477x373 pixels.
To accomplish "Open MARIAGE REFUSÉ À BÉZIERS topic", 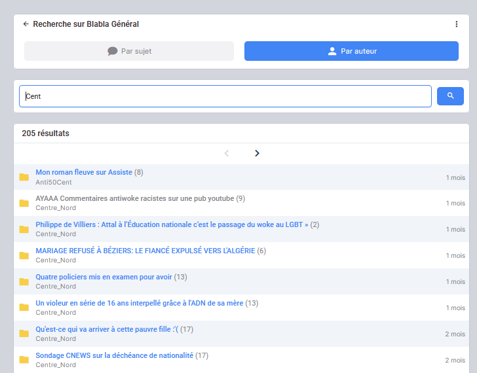I will 145,251.
